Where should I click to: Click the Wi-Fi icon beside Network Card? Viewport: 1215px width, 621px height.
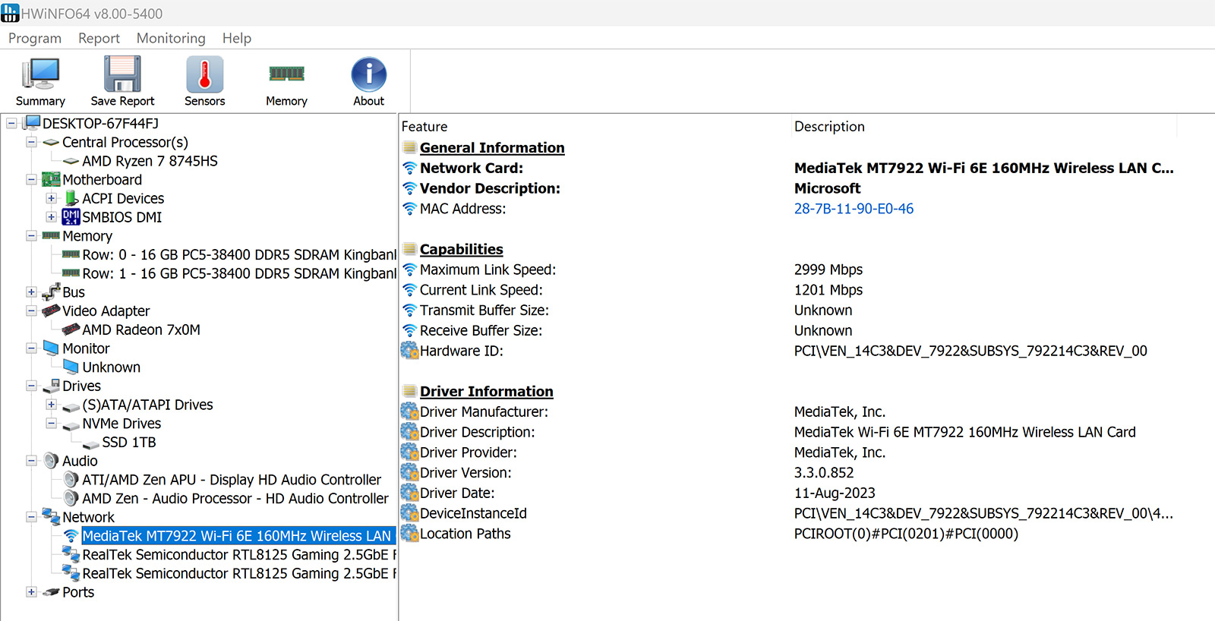coord(409,168)
